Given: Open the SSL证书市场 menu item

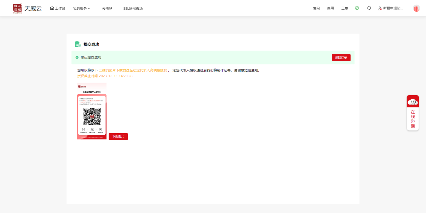Looking at the screenshot, I should (x=133, y=8).
